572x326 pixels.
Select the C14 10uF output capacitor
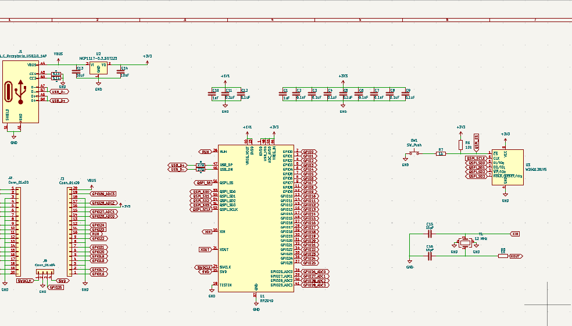point(121,73)
